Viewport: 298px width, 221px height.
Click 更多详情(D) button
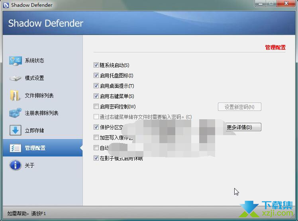click(x=243, y=127)
